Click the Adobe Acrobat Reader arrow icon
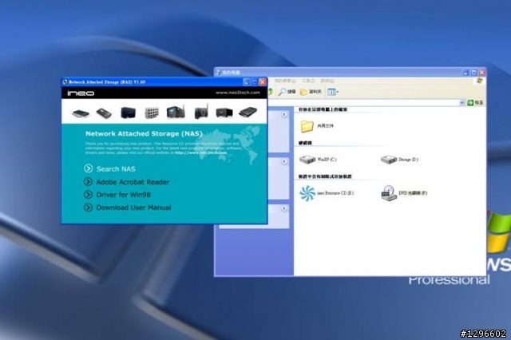This screenshot has width=511, height=340. click(88, 182)
